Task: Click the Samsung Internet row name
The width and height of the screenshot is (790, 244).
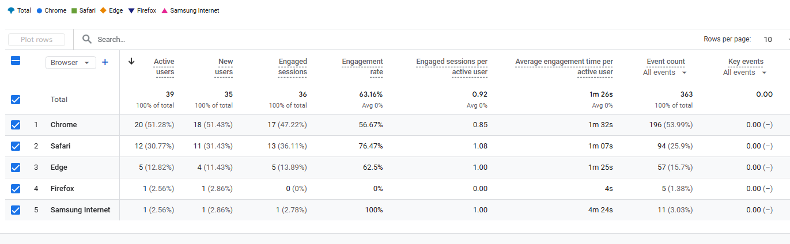Action: 80,210
